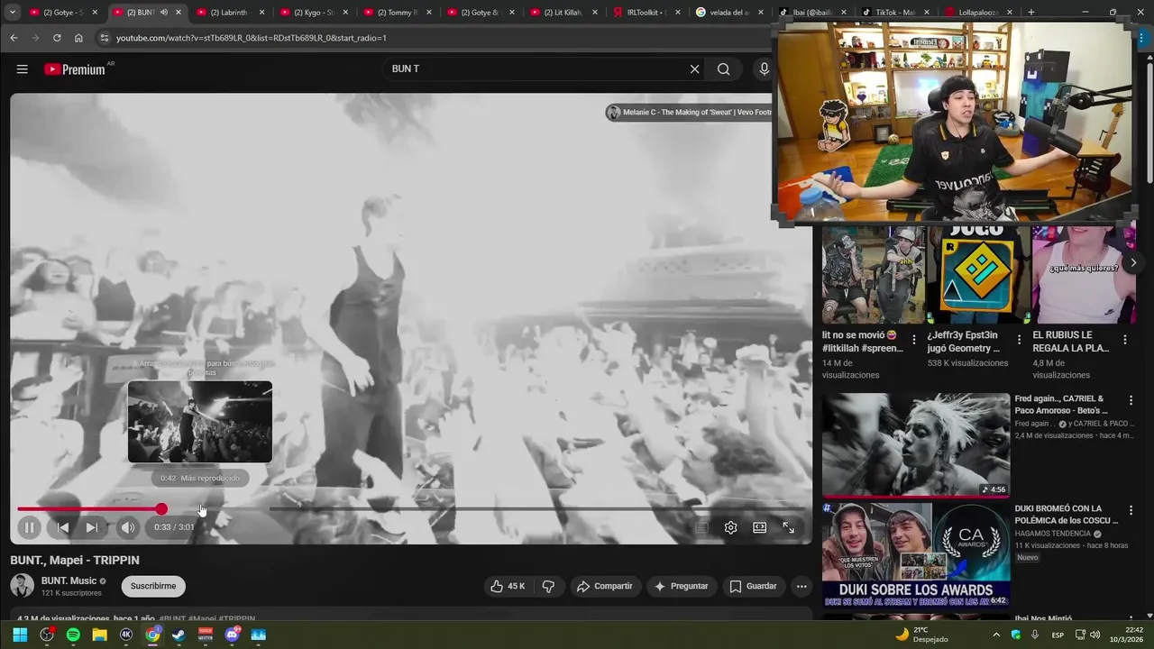Image resolution: width=1154 pixels, height=649 pixels.
Task: Open the player settings gear
Action: point(730,527)
